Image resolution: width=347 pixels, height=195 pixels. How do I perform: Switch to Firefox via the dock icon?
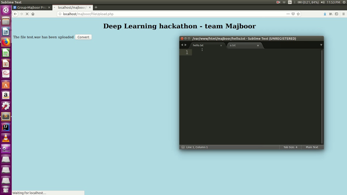[6, 42]
